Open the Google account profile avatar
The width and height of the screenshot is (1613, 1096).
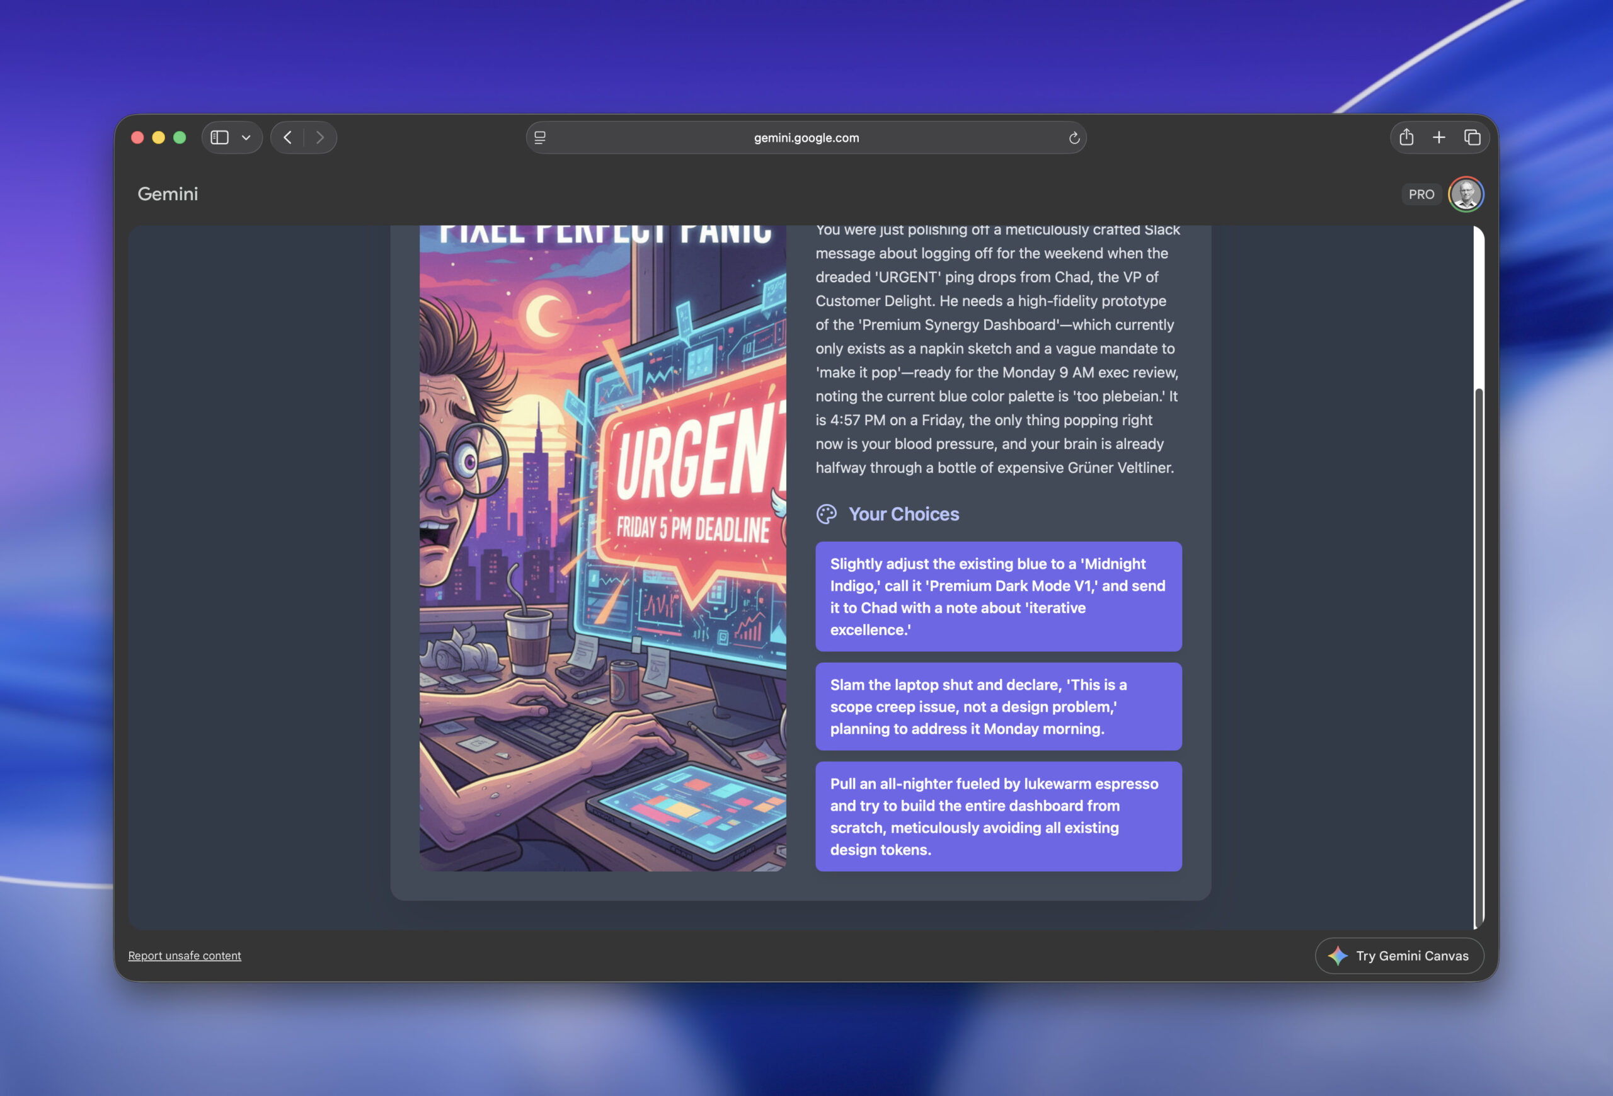[1465, 194]
